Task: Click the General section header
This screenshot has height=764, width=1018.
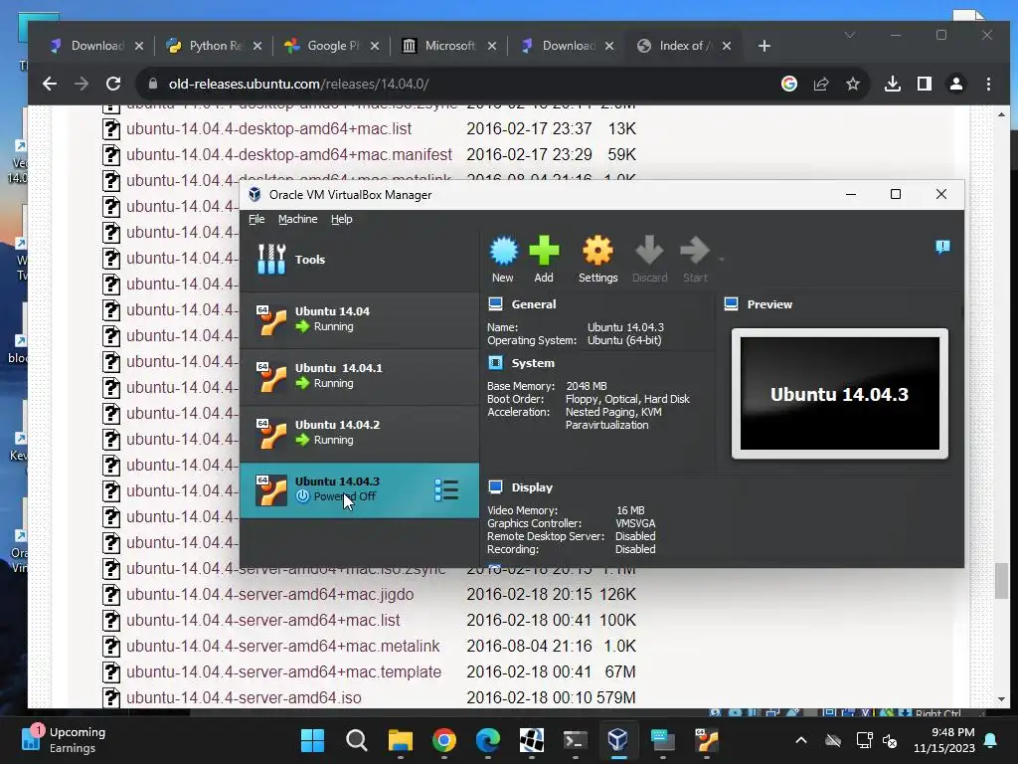Action: [533, 304]
